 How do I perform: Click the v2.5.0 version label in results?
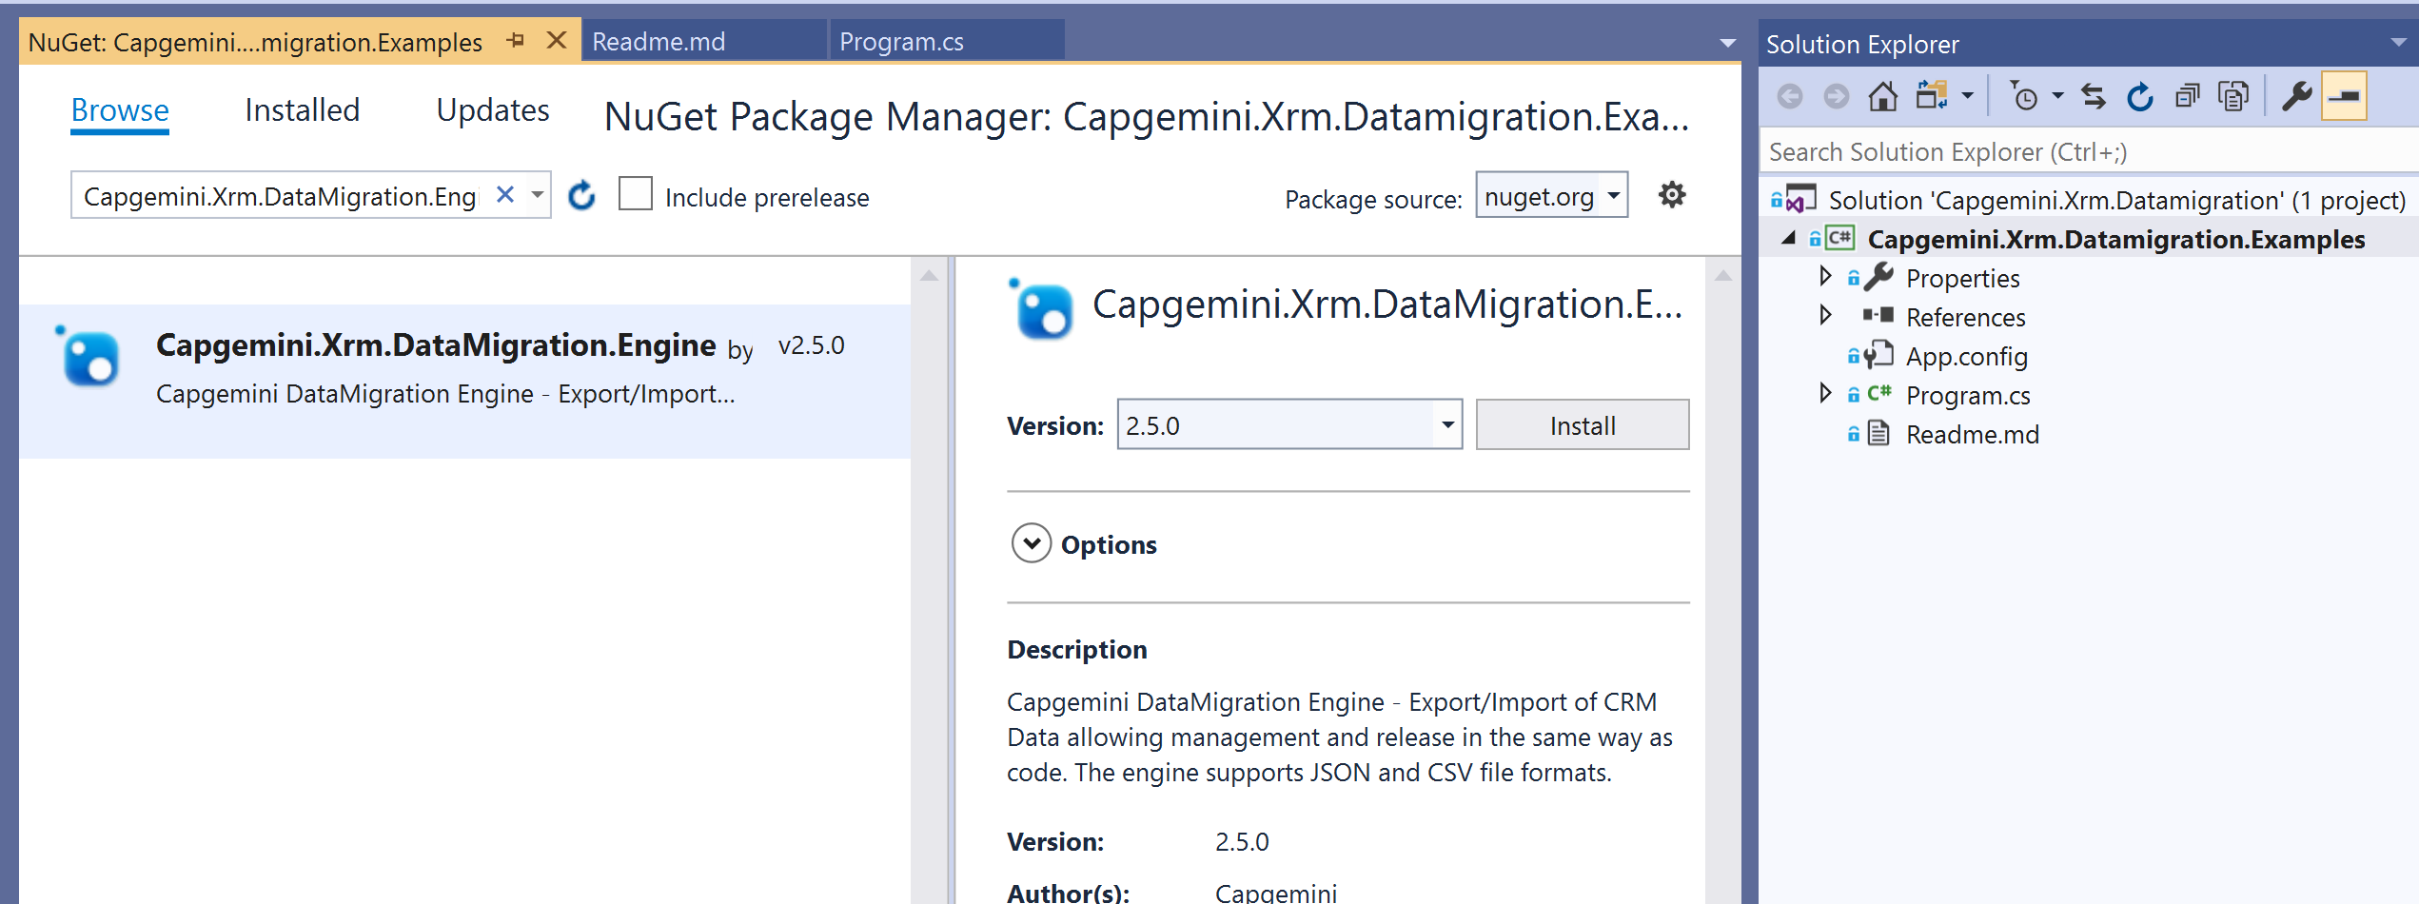pos(811,344)
